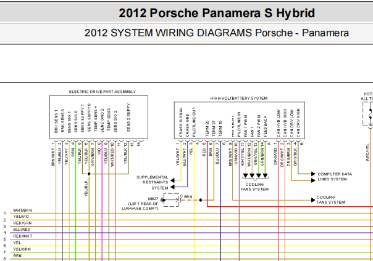
Task: Select the 'BRK SENS 0' pin label
Action: tap(62, 121)
